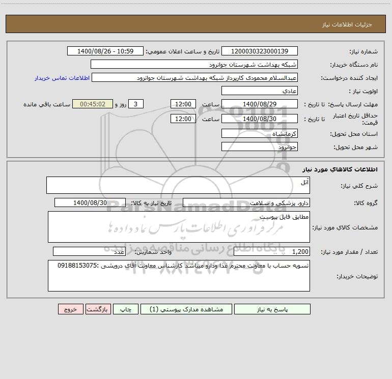The height and width of the screenshot is (379, 392).
Task: Select the need number field 1200030323000139
Action: 260,51
